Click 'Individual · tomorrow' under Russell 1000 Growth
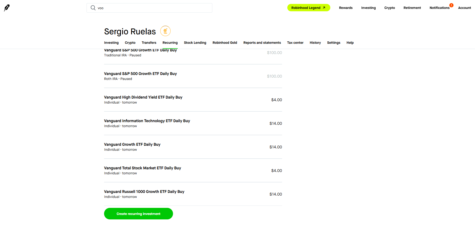Viewport: 475px width, 227px height. [x=120, y=197]
